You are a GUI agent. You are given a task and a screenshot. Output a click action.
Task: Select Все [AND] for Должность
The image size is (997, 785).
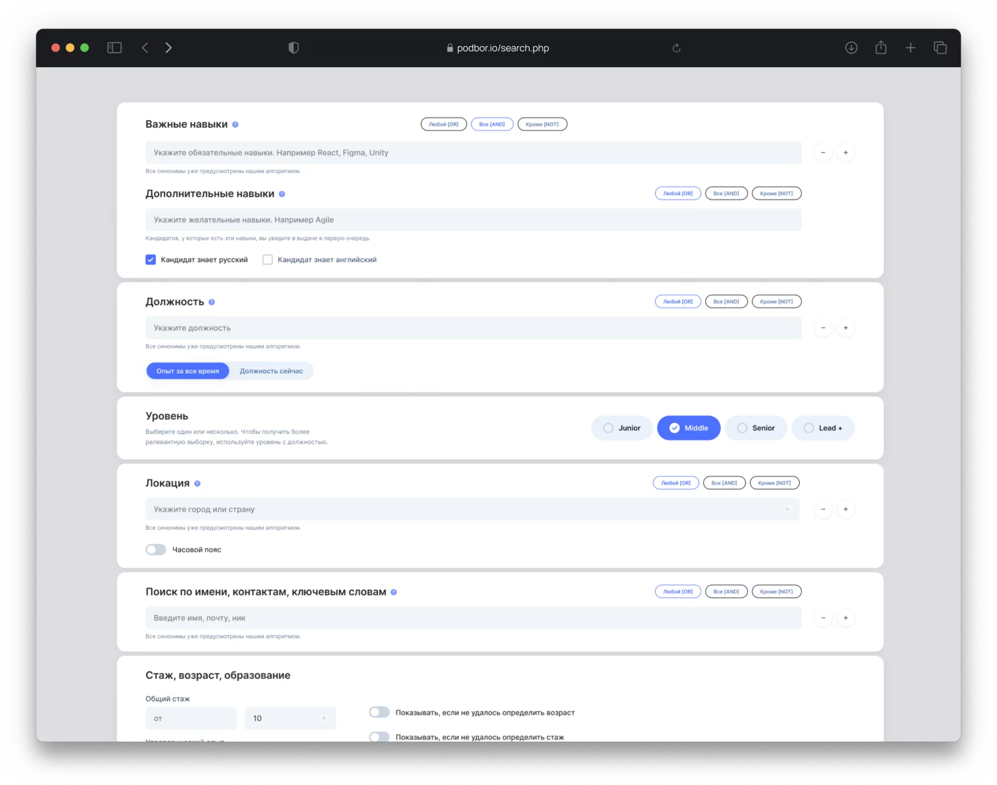click(726, 301)
